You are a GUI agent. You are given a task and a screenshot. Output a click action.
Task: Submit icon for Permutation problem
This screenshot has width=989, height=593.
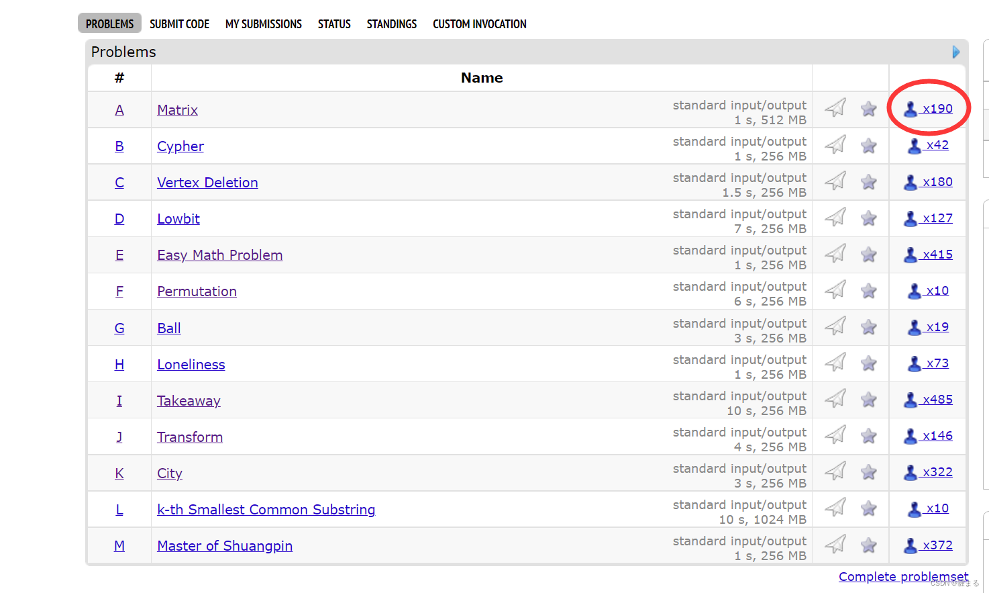[835, 289]
